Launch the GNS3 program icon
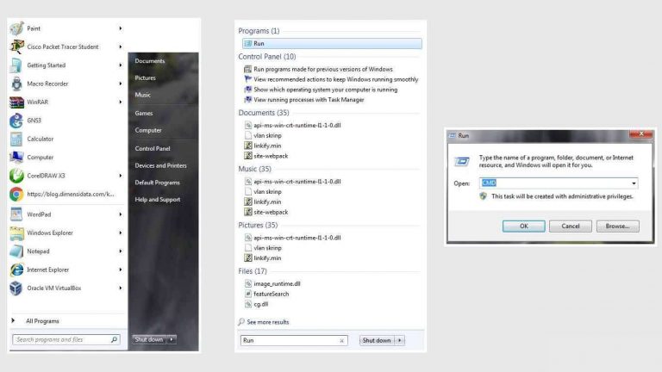662x372 pixels. point(16,121)
